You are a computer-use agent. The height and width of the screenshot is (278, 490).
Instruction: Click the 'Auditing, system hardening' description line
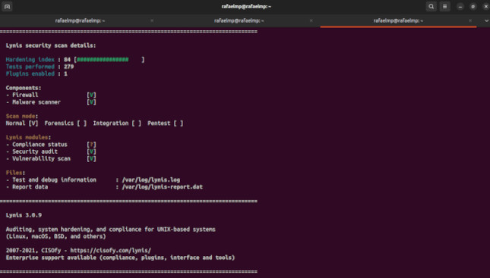pos(111,230)
